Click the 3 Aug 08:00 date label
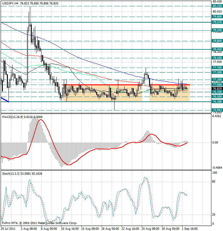Image resolution: width=223 pixels, height=231 pixels. [x=29, y=228]
